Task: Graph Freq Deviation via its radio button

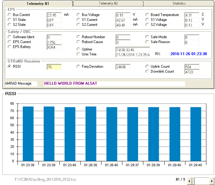Action: click(78, 66)
